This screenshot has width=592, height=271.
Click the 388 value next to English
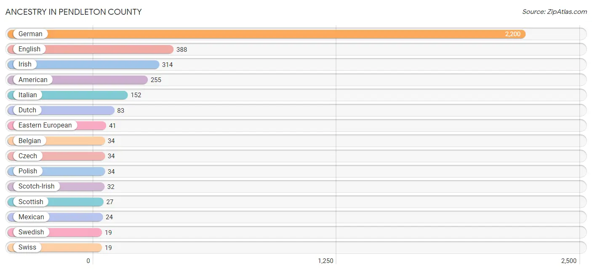(x=182, y=50)
